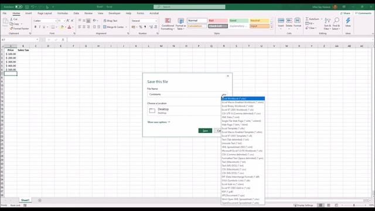Open Find & Select menu
Viewport: 375px width, 211px height.
click(336, 23)
